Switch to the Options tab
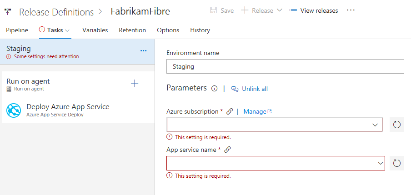Screen dimensions: 411x195 [x=168, y=30]
